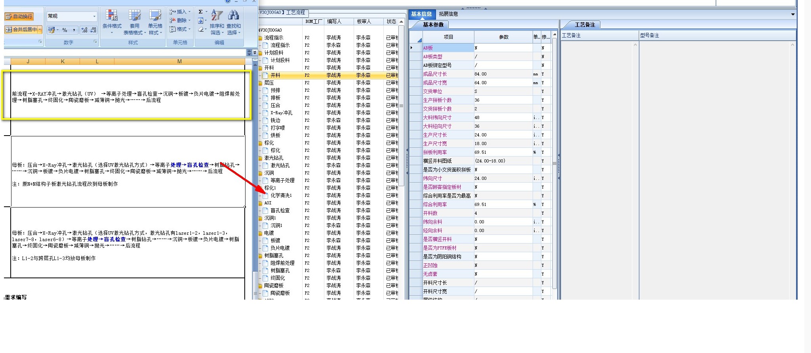Apply the comma thousands separator style
The image size is (811, 353).
(x=74, y=30)
